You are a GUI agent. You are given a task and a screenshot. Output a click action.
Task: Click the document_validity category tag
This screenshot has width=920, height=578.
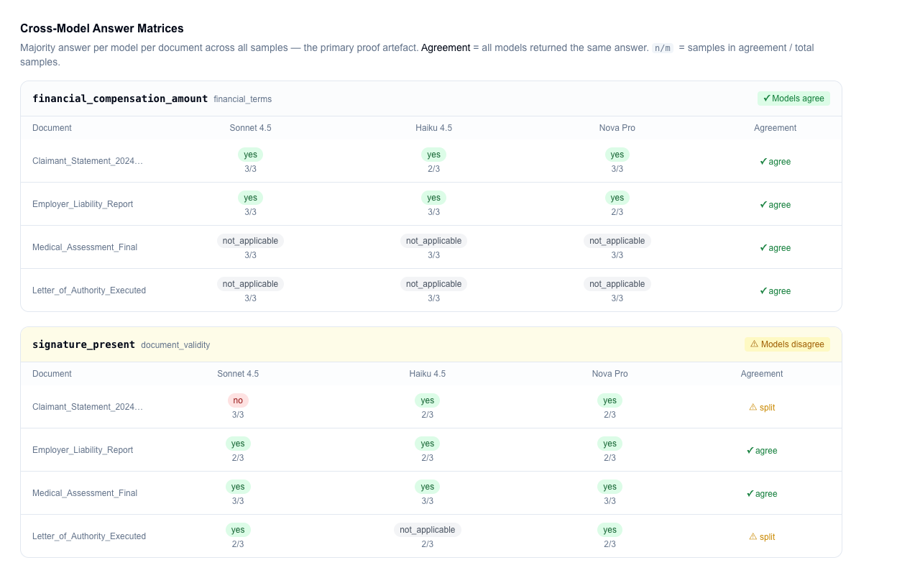pos(175,345)
